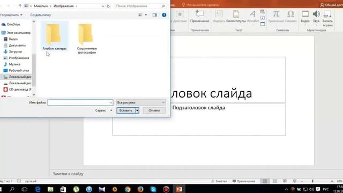Click the Подзаголовок слайда placeholder

point(199,120)
